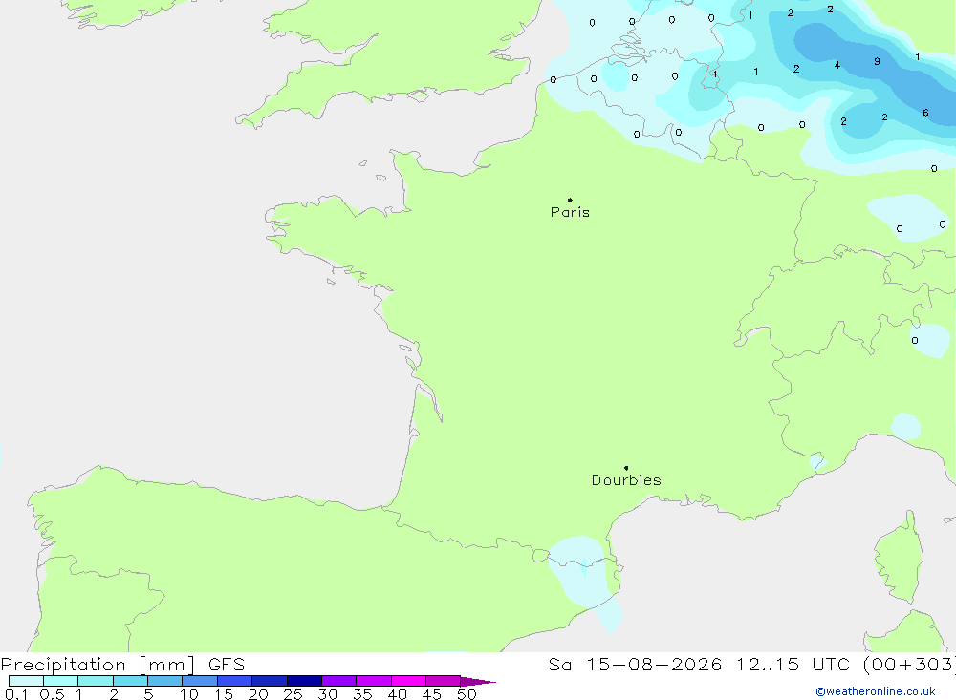Click the over-50 arrow tip of legend

pyautogui.click(x=478, y=682)
